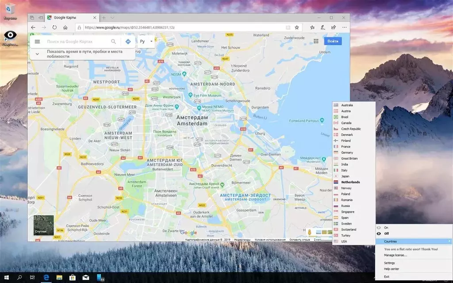Viewport: 453px width, 283px height.
Task: Open a new Edge tab
Action: [104, 18]
